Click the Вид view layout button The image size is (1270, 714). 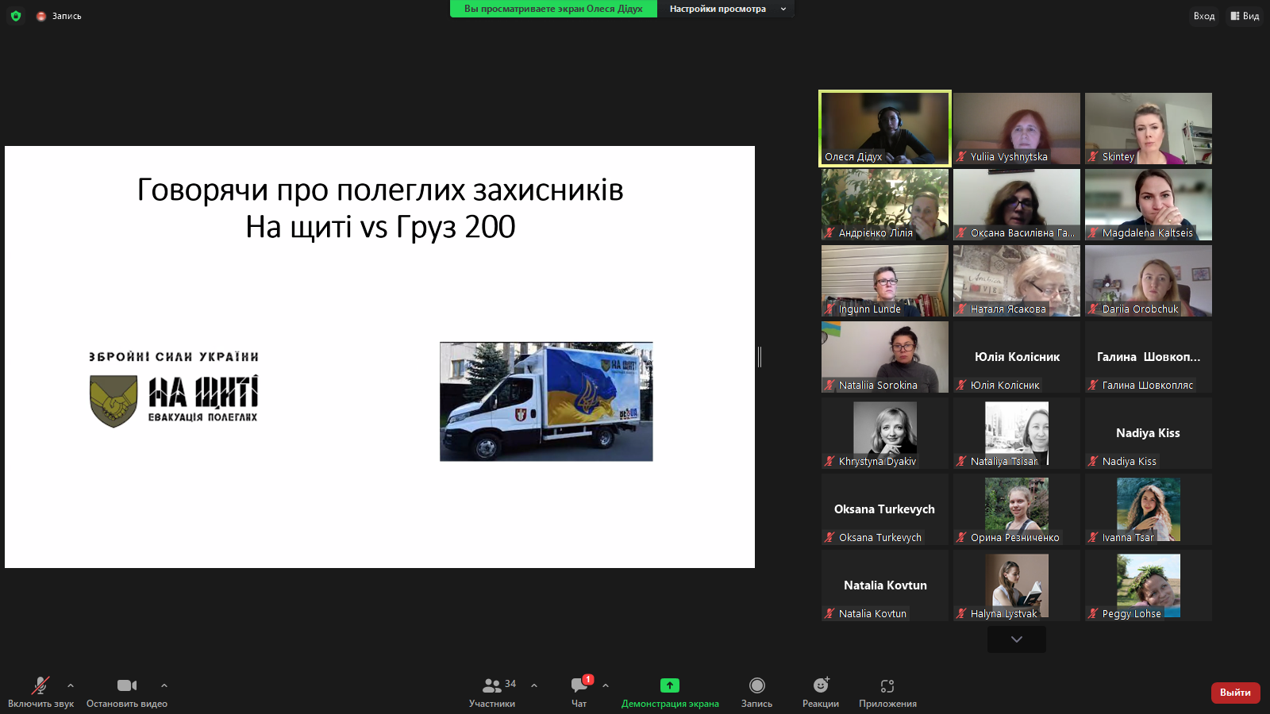pos(1245,16)
